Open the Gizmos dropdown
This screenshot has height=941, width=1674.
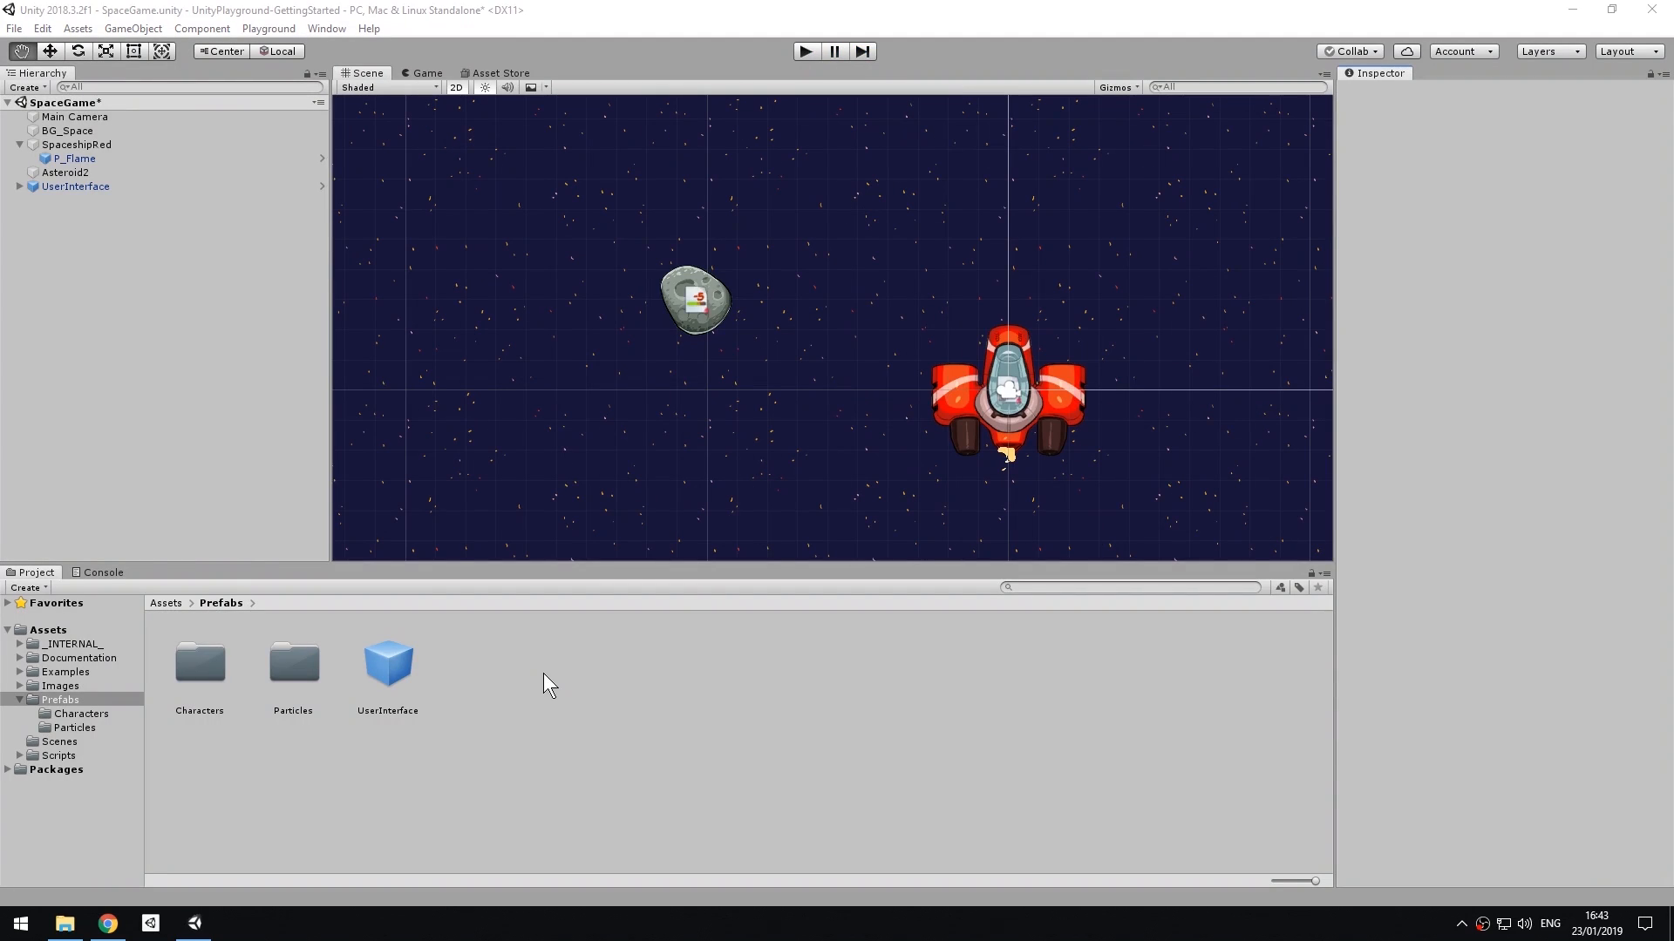(x=1119, y=87)
